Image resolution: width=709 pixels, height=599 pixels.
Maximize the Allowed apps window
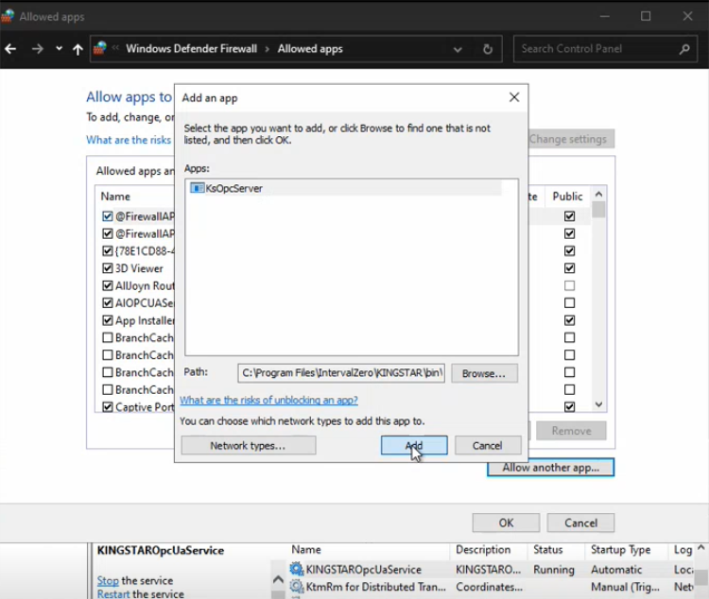coord(646,16)
